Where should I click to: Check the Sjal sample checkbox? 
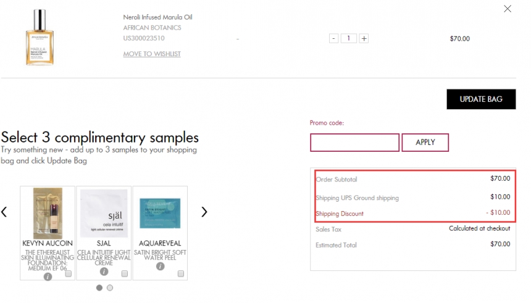point(125,273)
